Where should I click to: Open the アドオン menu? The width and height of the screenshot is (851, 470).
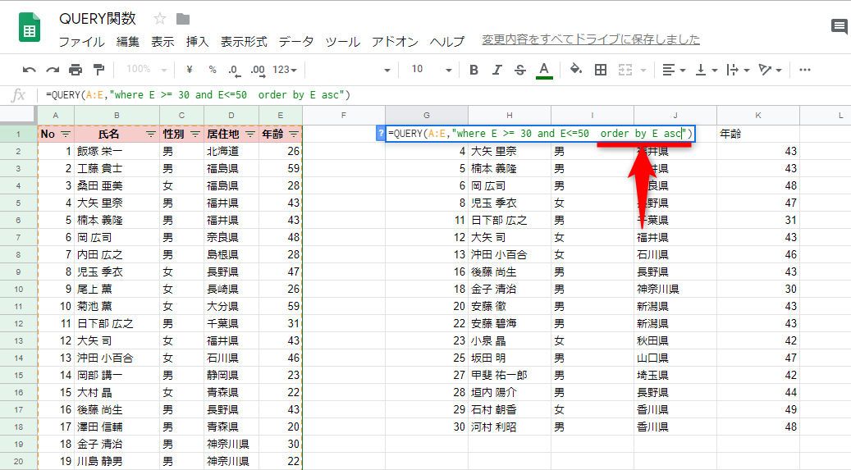tap(395, 42)
